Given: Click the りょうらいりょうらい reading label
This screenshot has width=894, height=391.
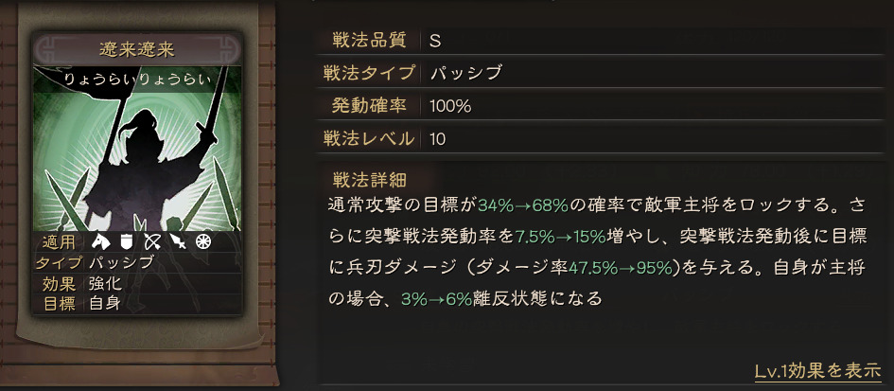Looking at the screenshot, I should pos(137,80).
